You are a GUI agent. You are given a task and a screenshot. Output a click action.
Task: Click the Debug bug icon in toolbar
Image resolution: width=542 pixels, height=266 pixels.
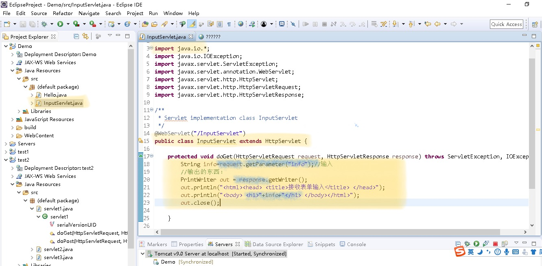click(x=44, y=24)
